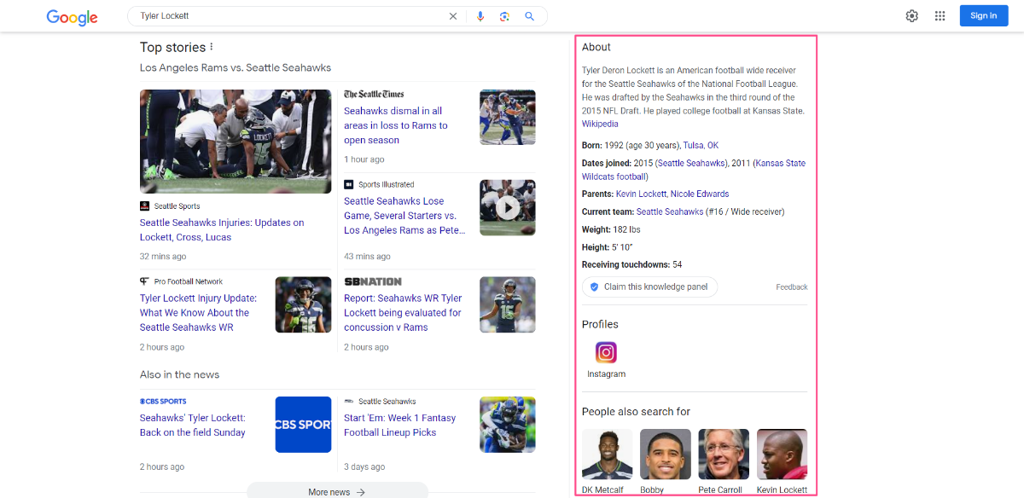
Task: Click the CBS Sports blue thumbnail
Action: tap(303, 425)
